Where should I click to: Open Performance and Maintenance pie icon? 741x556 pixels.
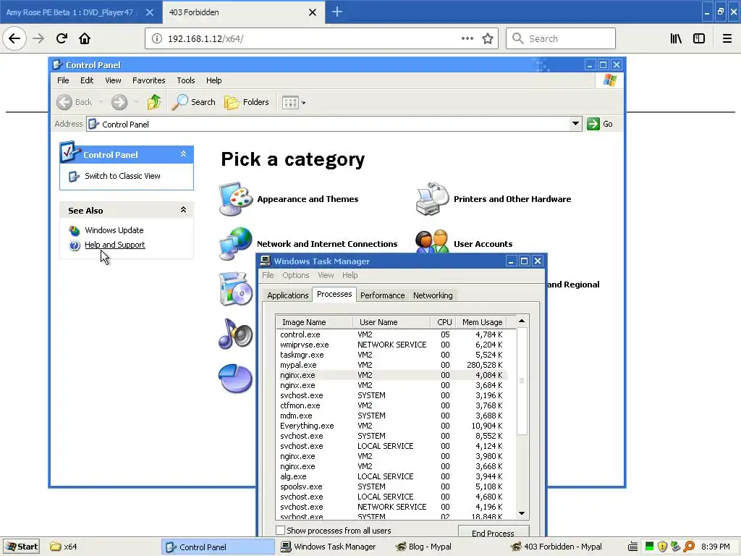(x=235, y=379)
